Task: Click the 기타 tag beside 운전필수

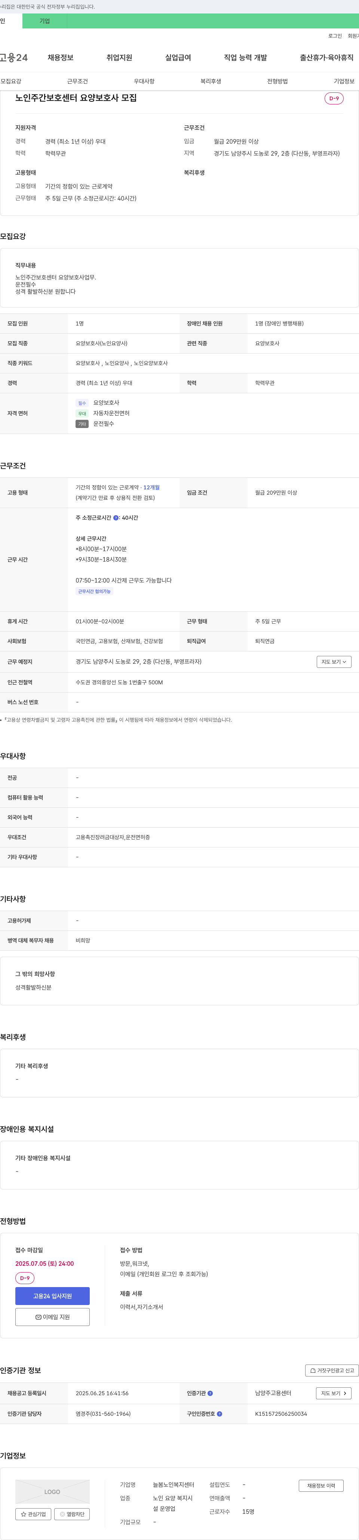Action: pos(82,424)
